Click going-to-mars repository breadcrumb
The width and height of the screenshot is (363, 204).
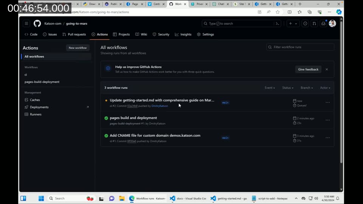click(77, 23)
